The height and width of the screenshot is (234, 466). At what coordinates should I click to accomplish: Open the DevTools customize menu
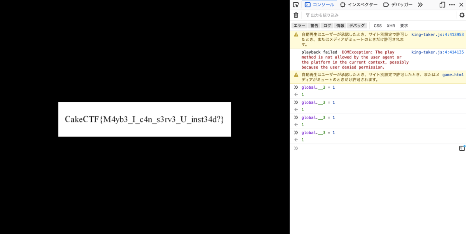452,5
